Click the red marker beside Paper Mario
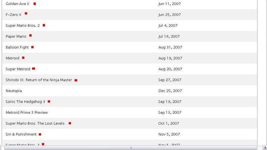267x150 pixels. pos(30,36)
